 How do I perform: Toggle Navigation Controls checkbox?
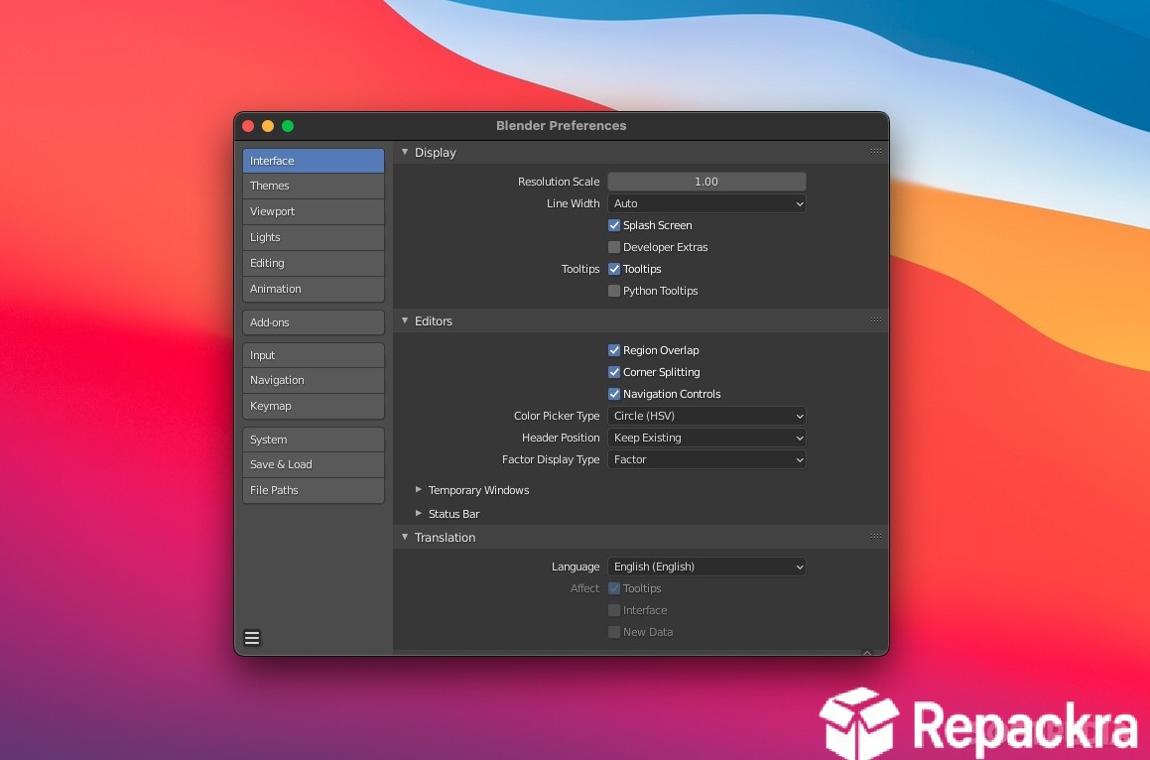click(614, 394)
